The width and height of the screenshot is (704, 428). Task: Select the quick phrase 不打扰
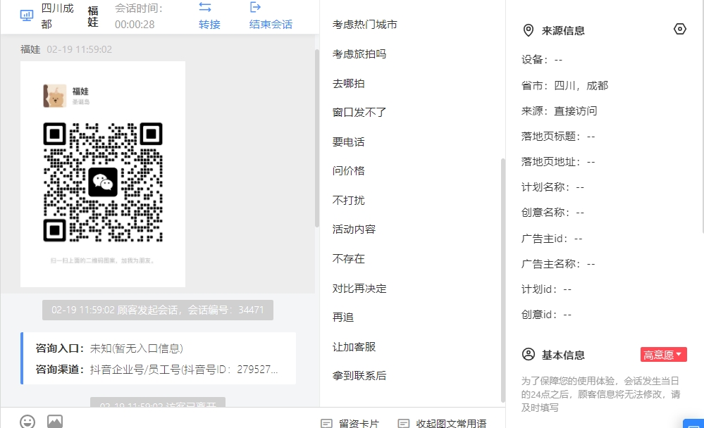click(348, 201)
